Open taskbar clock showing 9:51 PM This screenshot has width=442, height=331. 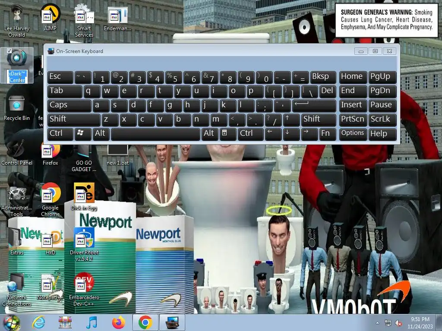coord(420,323)
